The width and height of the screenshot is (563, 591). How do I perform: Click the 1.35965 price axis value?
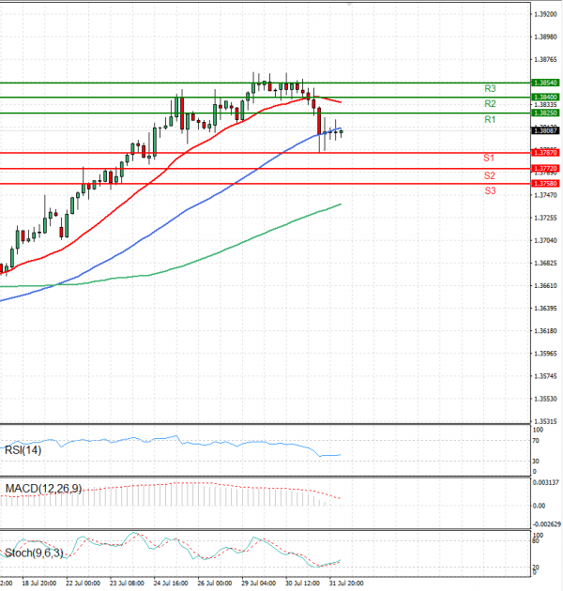[546, 354]
